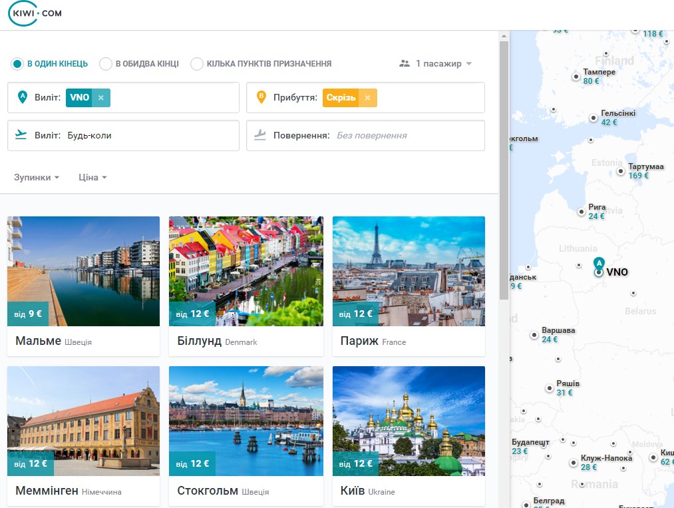Click the scrollbar up arrow
674x508 pixels.
504,37
